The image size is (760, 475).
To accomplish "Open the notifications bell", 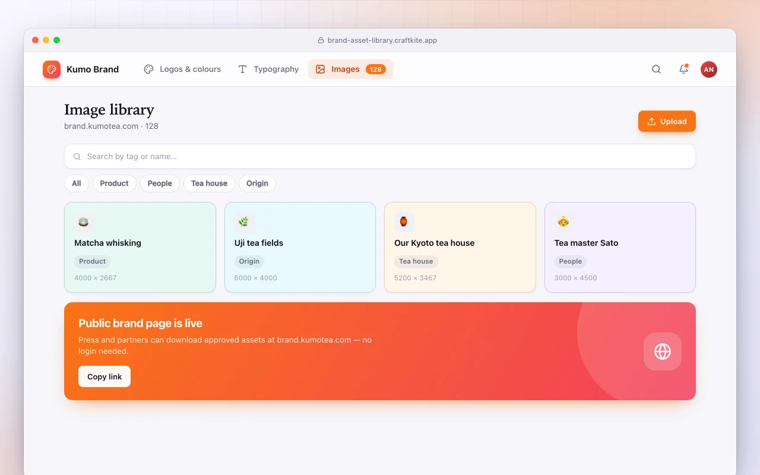I will (x=683, y=69).
